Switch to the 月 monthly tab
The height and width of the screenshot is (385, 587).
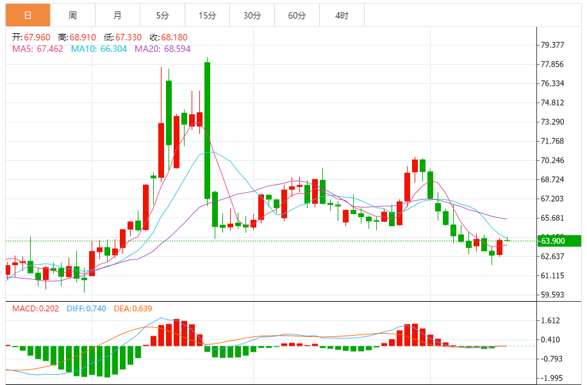pyautogui.click(x=117, y=15)
